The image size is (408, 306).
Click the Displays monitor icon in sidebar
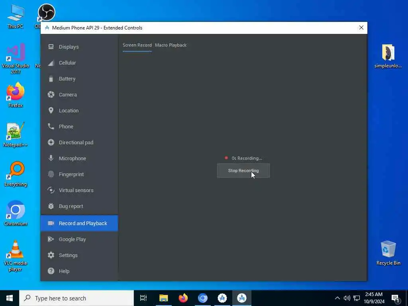[51, 47]
